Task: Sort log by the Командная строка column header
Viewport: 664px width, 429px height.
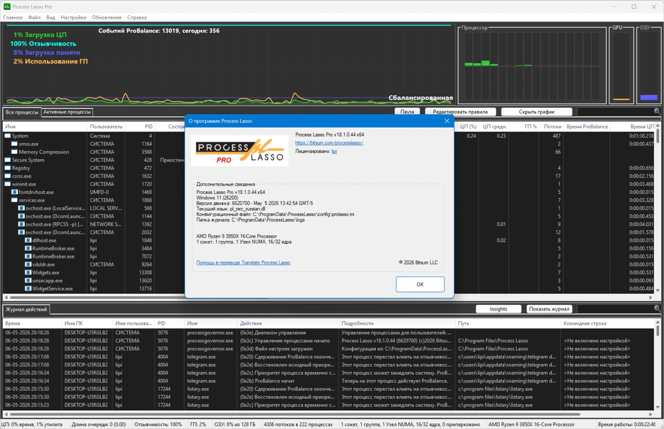Action: (609, 323)
